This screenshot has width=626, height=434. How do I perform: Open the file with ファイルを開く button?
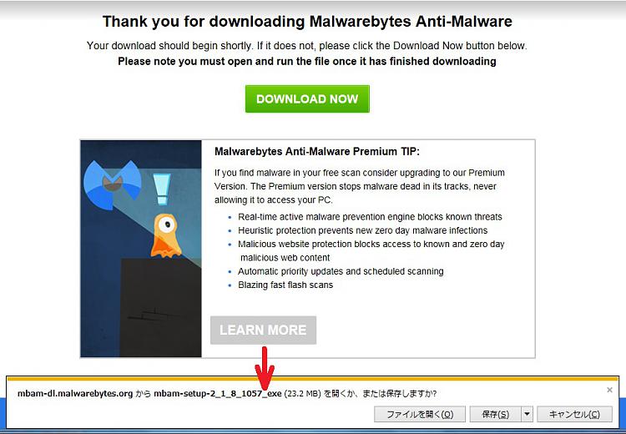[x=420, y=415]
